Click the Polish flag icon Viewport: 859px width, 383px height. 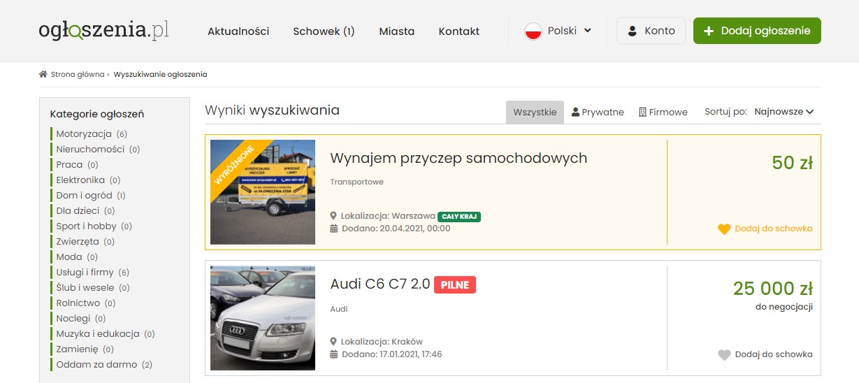pos(533,31)
